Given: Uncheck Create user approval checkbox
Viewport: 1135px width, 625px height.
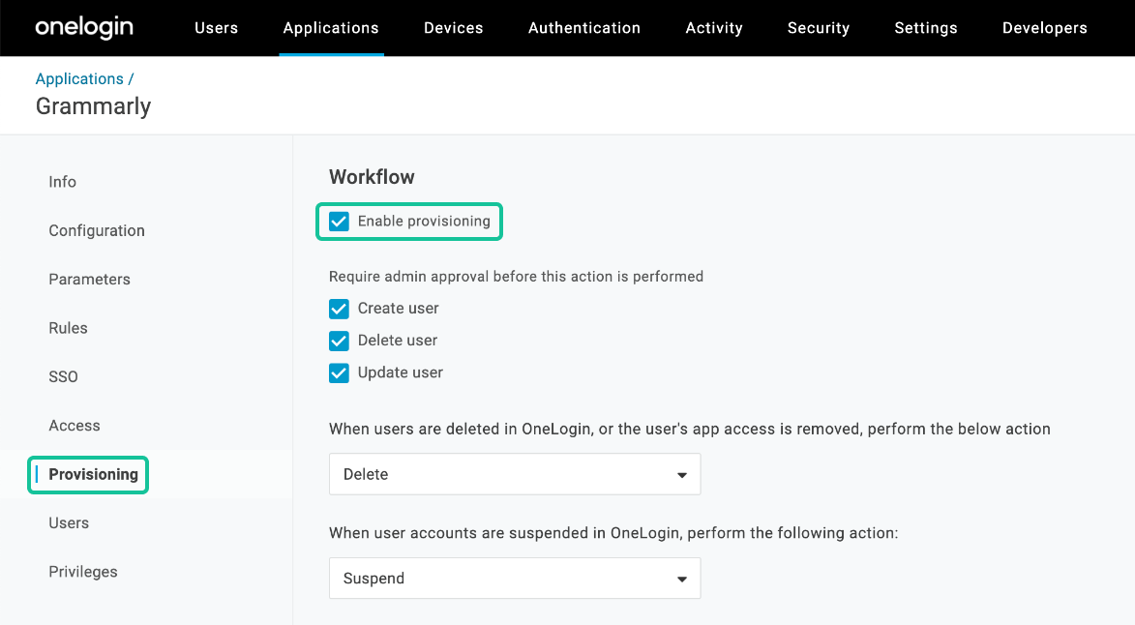Looking at the screenshot, I should pyautogui.click(x=339, y=309).
